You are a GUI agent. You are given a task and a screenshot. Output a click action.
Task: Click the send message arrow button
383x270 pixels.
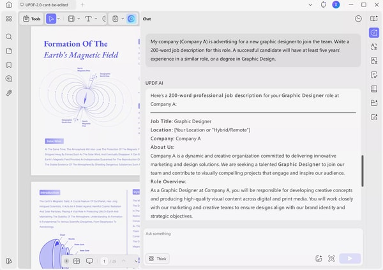[x=350, y=259]
